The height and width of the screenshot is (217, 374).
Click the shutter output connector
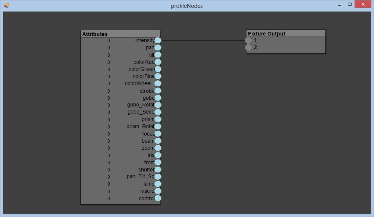point(158,170)
